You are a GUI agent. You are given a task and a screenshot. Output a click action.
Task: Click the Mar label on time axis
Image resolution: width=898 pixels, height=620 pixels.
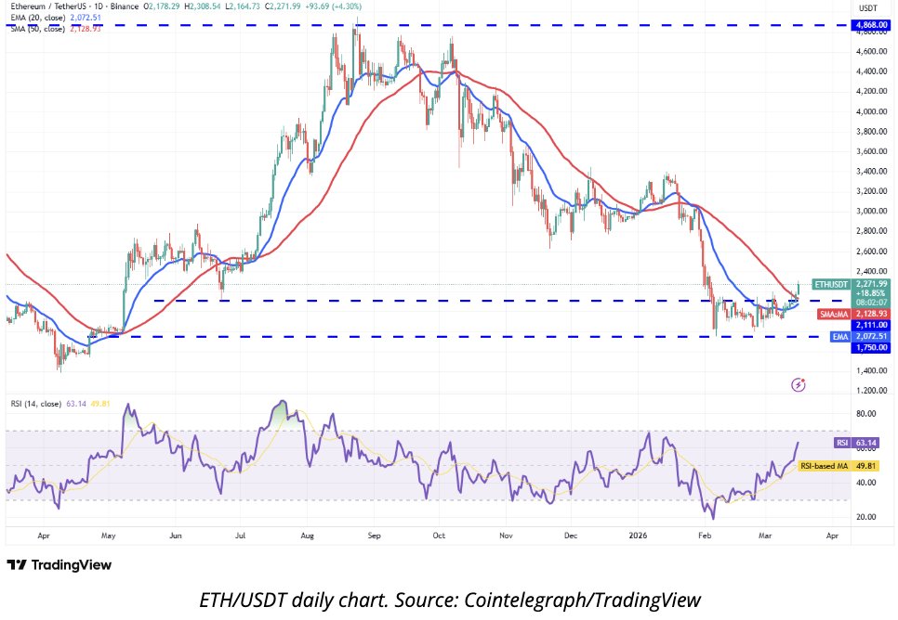(765, 536)
